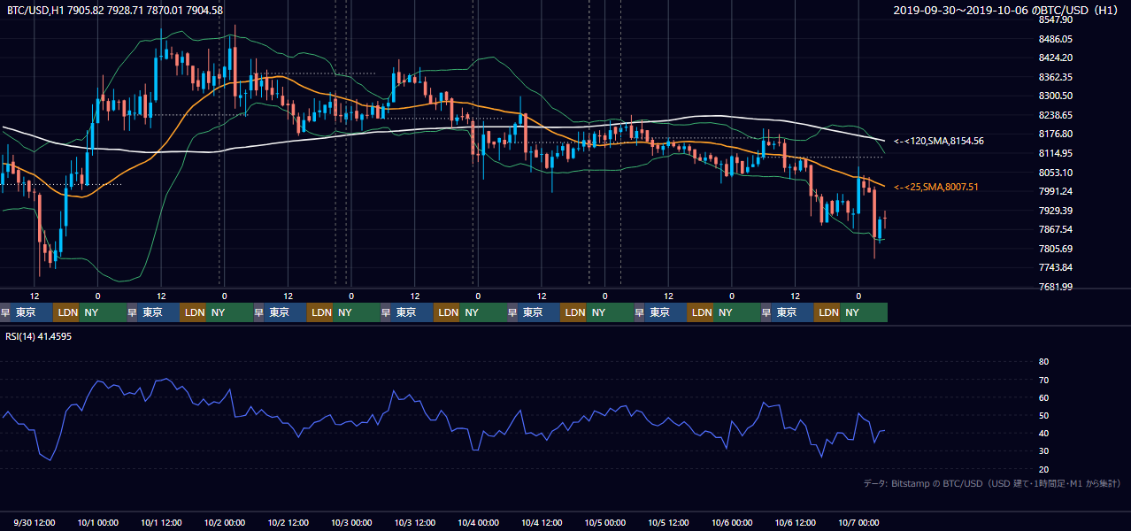Screen dimensions: 1131x531
Task: Click the BTC/USD,H1 OHLC header text
Action: coord(115,10)
